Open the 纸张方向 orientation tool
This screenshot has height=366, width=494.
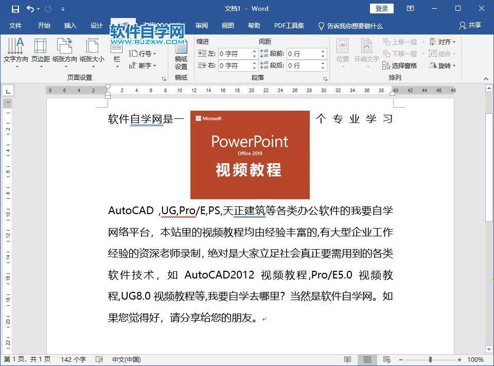coord(65,53)
